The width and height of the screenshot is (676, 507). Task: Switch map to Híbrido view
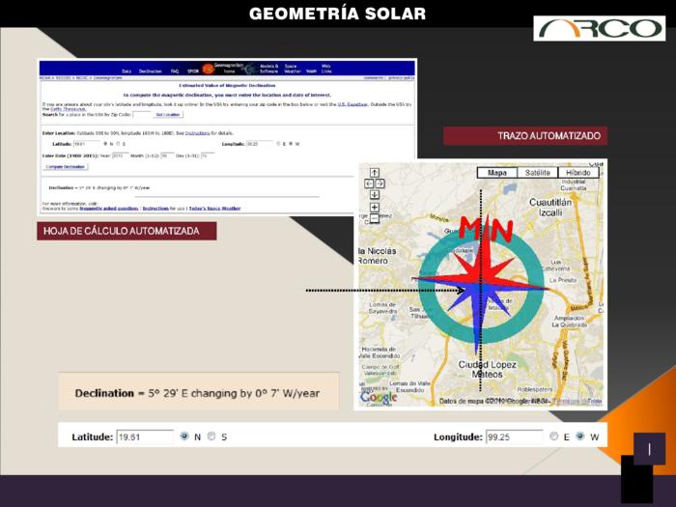coord(578,173)
